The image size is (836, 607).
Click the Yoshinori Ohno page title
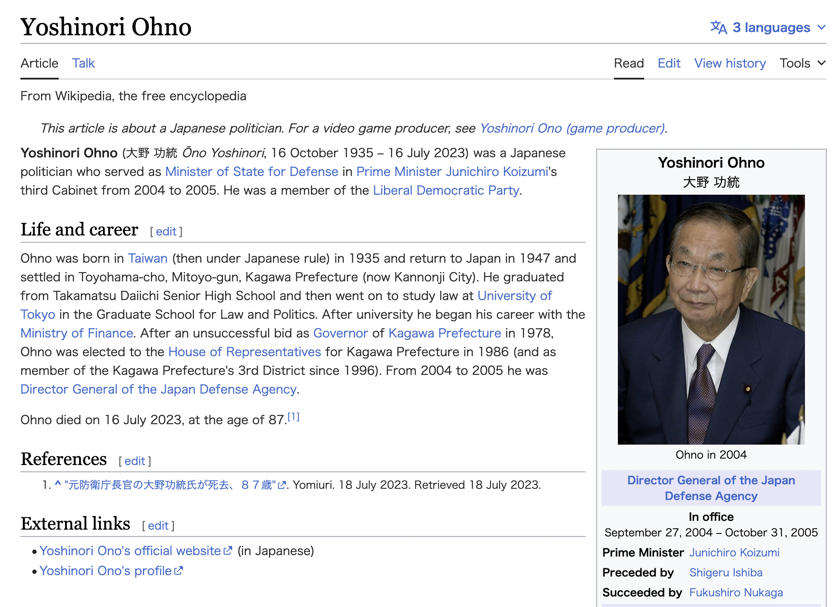click(x=106, y=27)
